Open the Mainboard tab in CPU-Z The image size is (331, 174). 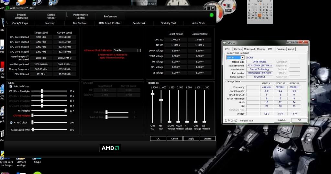point(249,49)
